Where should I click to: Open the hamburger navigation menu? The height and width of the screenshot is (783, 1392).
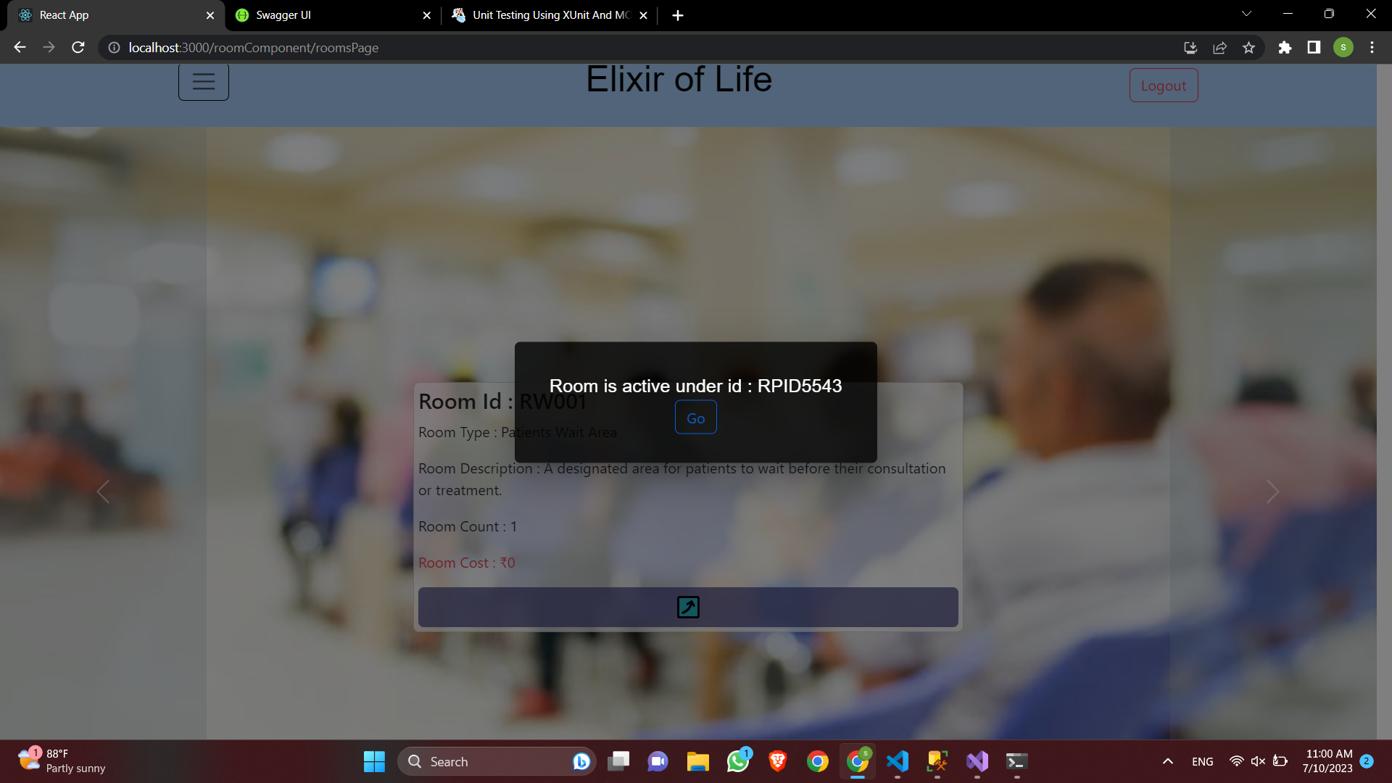pyautogui.click(x=204, y=82)
